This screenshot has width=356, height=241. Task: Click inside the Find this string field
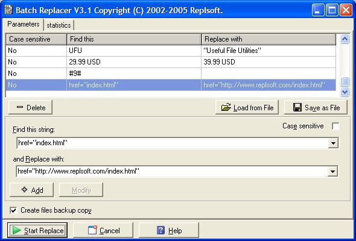pyautogui.click(x=173, y=143)
